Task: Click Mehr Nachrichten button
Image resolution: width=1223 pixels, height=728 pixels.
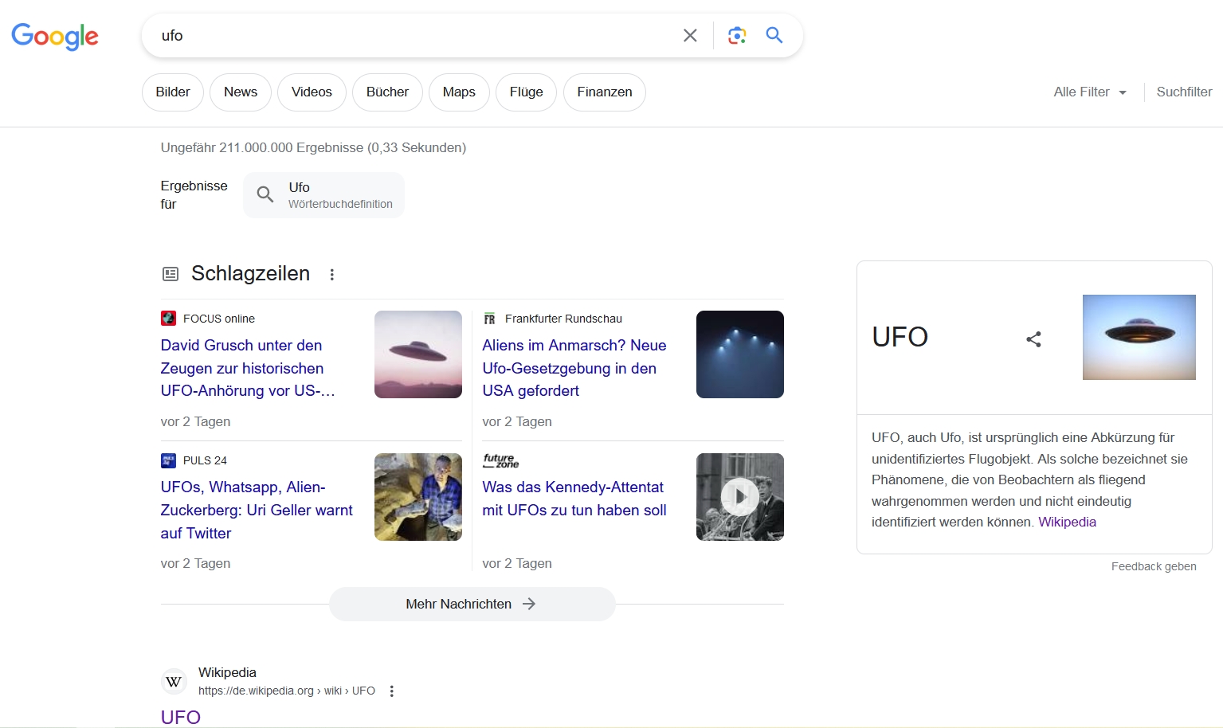Action: point(472,604)
